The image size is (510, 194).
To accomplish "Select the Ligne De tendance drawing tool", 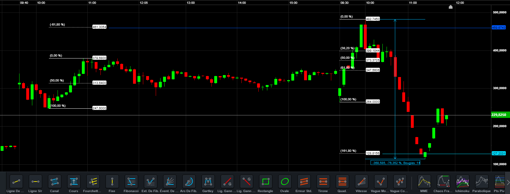I will tap(16, 182).
